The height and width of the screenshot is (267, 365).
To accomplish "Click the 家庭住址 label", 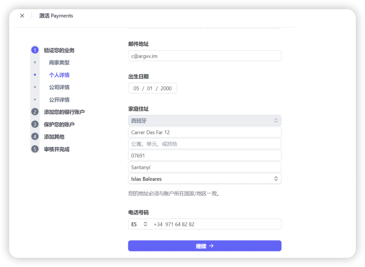I will coord(139,109).
